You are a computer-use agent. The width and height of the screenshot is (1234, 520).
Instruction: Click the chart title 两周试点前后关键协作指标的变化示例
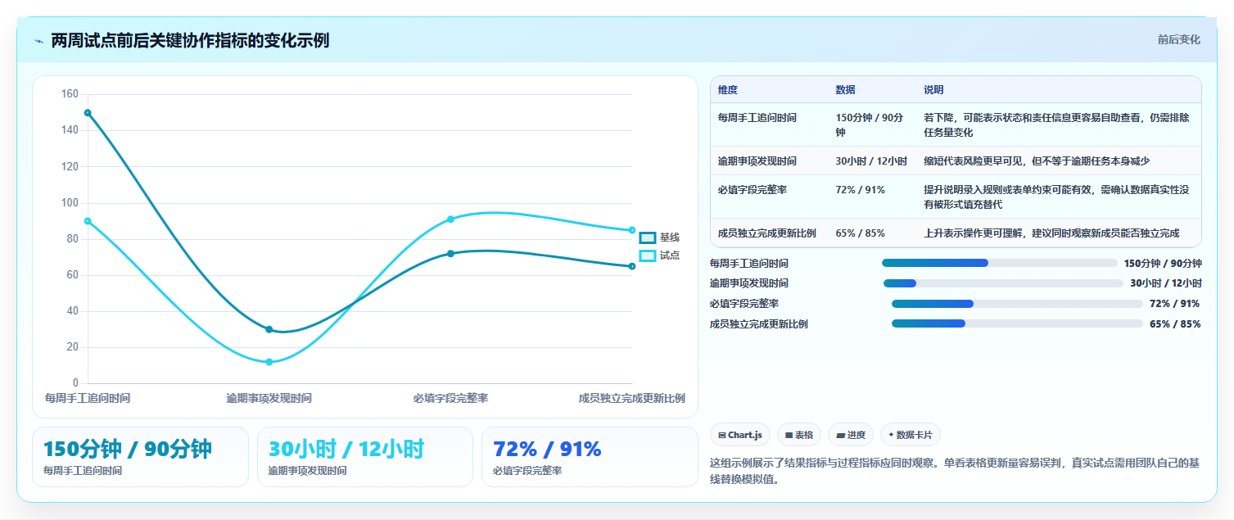point(190,40)
